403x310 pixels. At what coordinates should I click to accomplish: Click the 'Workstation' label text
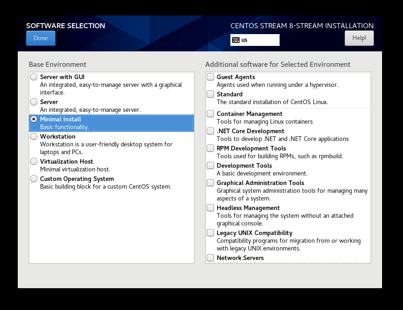click(57, 136)
